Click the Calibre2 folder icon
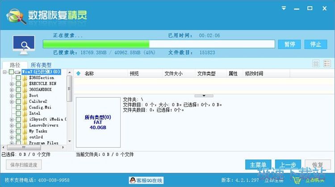 click(25, 102)
